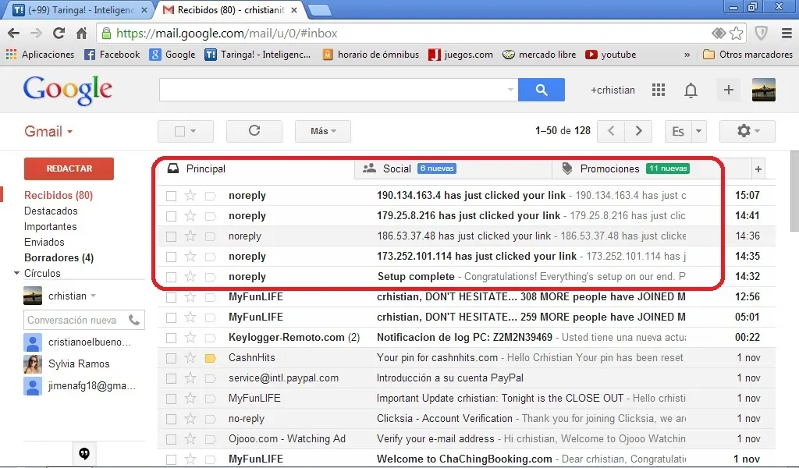Open the crhistian chat status dropdown
This screenshot has height=468, width=799.
coord(94,296)
